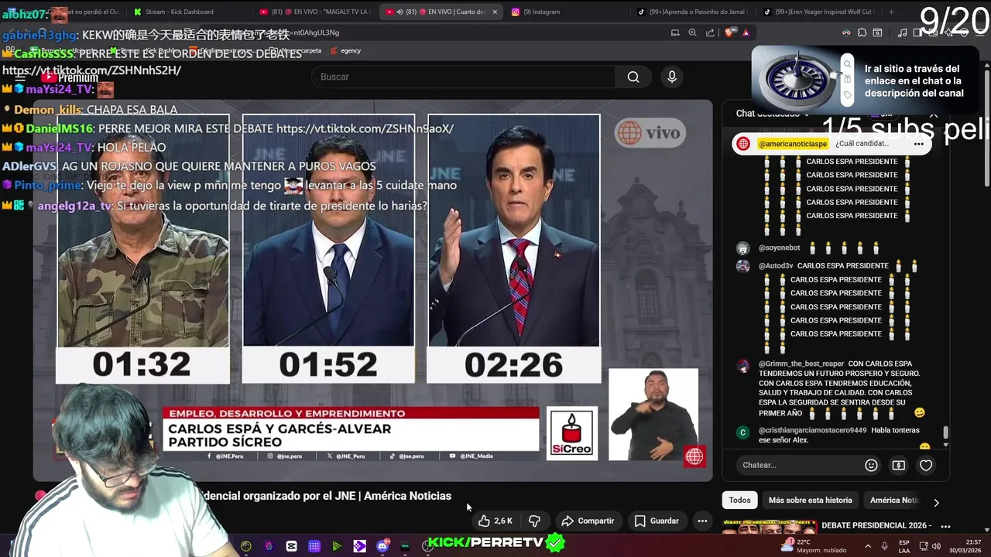The width and height of the screenshot is (991, 557).
Task: Dislike the video with thumbs down
Action: click(x=534, y=521)
